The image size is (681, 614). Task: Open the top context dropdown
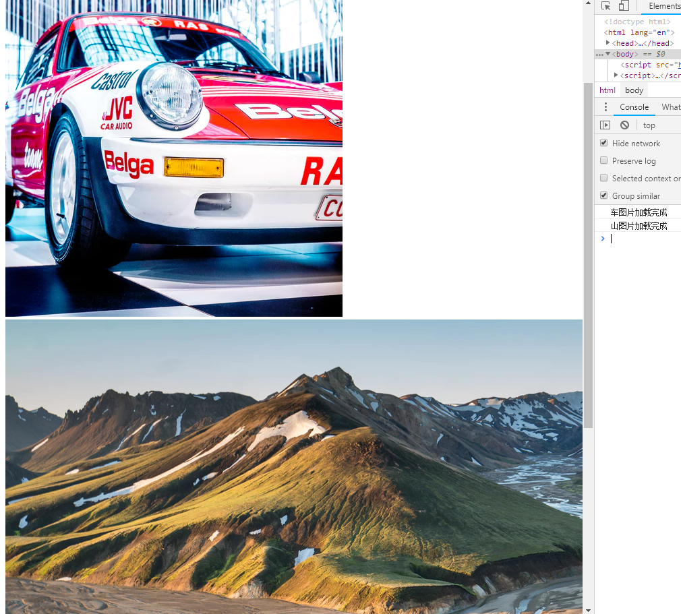(x=649, y=125)
